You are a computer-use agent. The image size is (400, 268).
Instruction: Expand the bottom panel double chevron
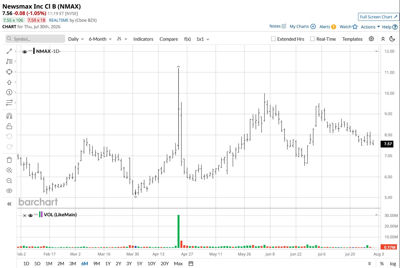click(370, 263)
